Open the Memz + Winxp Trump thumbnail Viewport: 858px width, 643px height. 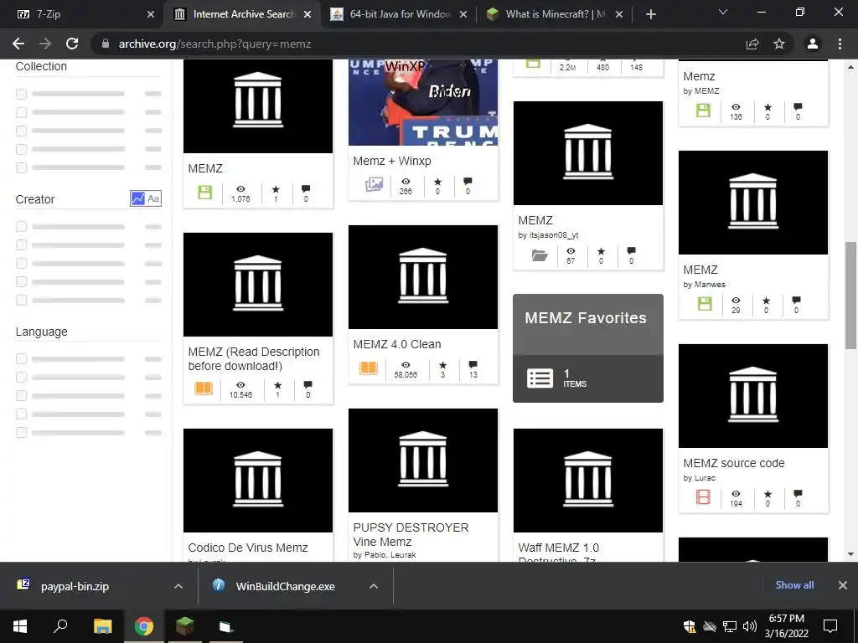tap(423, 102)
